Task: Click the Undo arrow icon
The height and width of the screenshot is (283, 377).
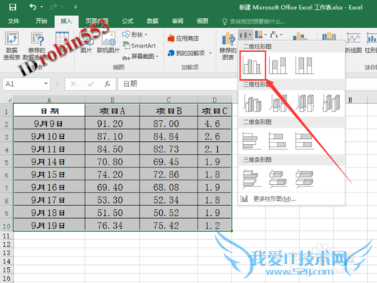Action: click(x=33, y=7)
